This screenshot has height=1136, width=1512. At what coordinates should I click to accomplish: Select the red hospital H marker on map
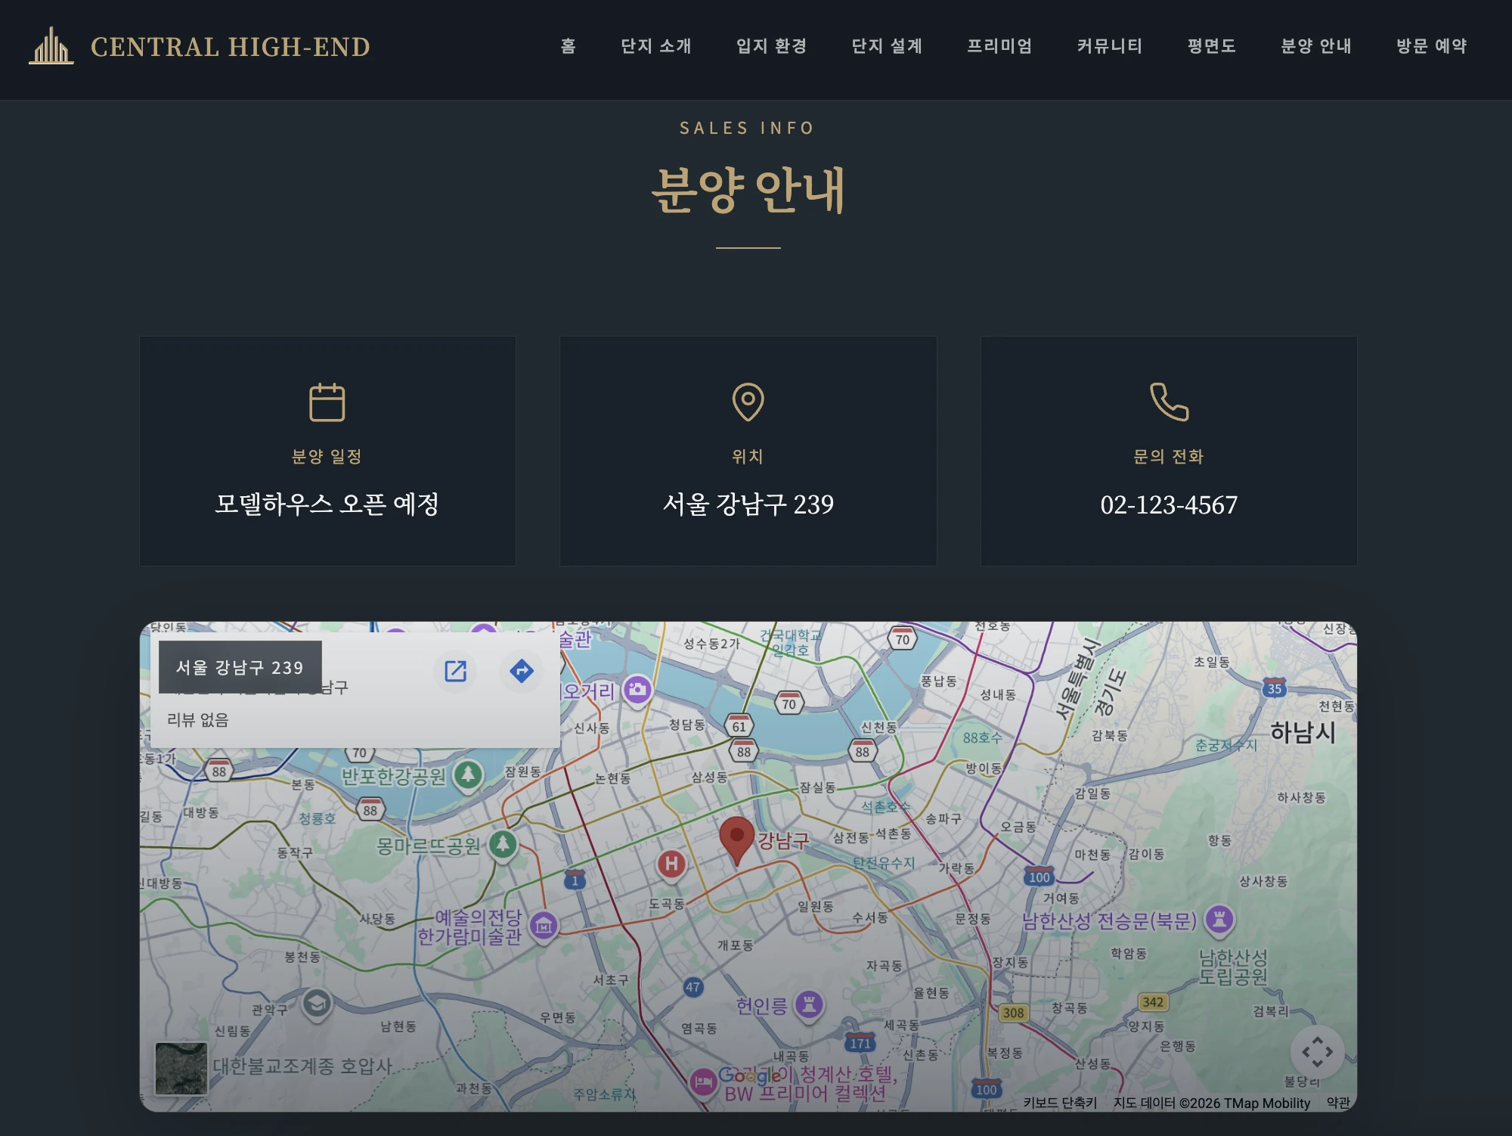pos(671,864)
